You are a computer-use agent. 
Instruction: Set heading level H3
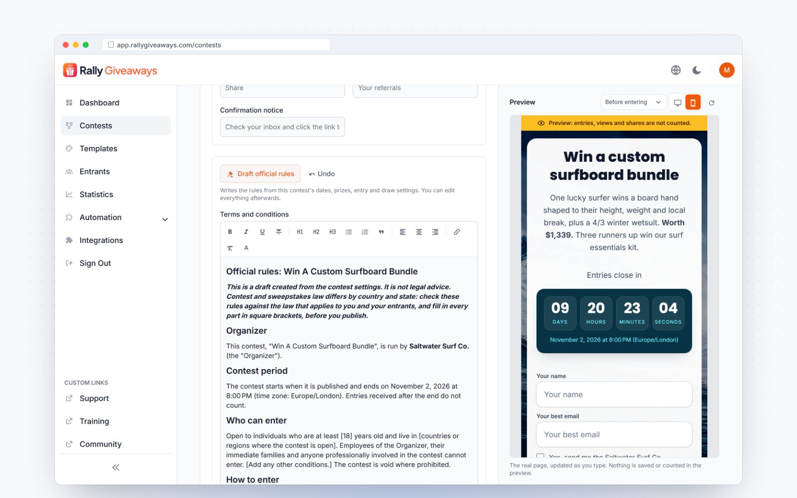click(333, 232)
